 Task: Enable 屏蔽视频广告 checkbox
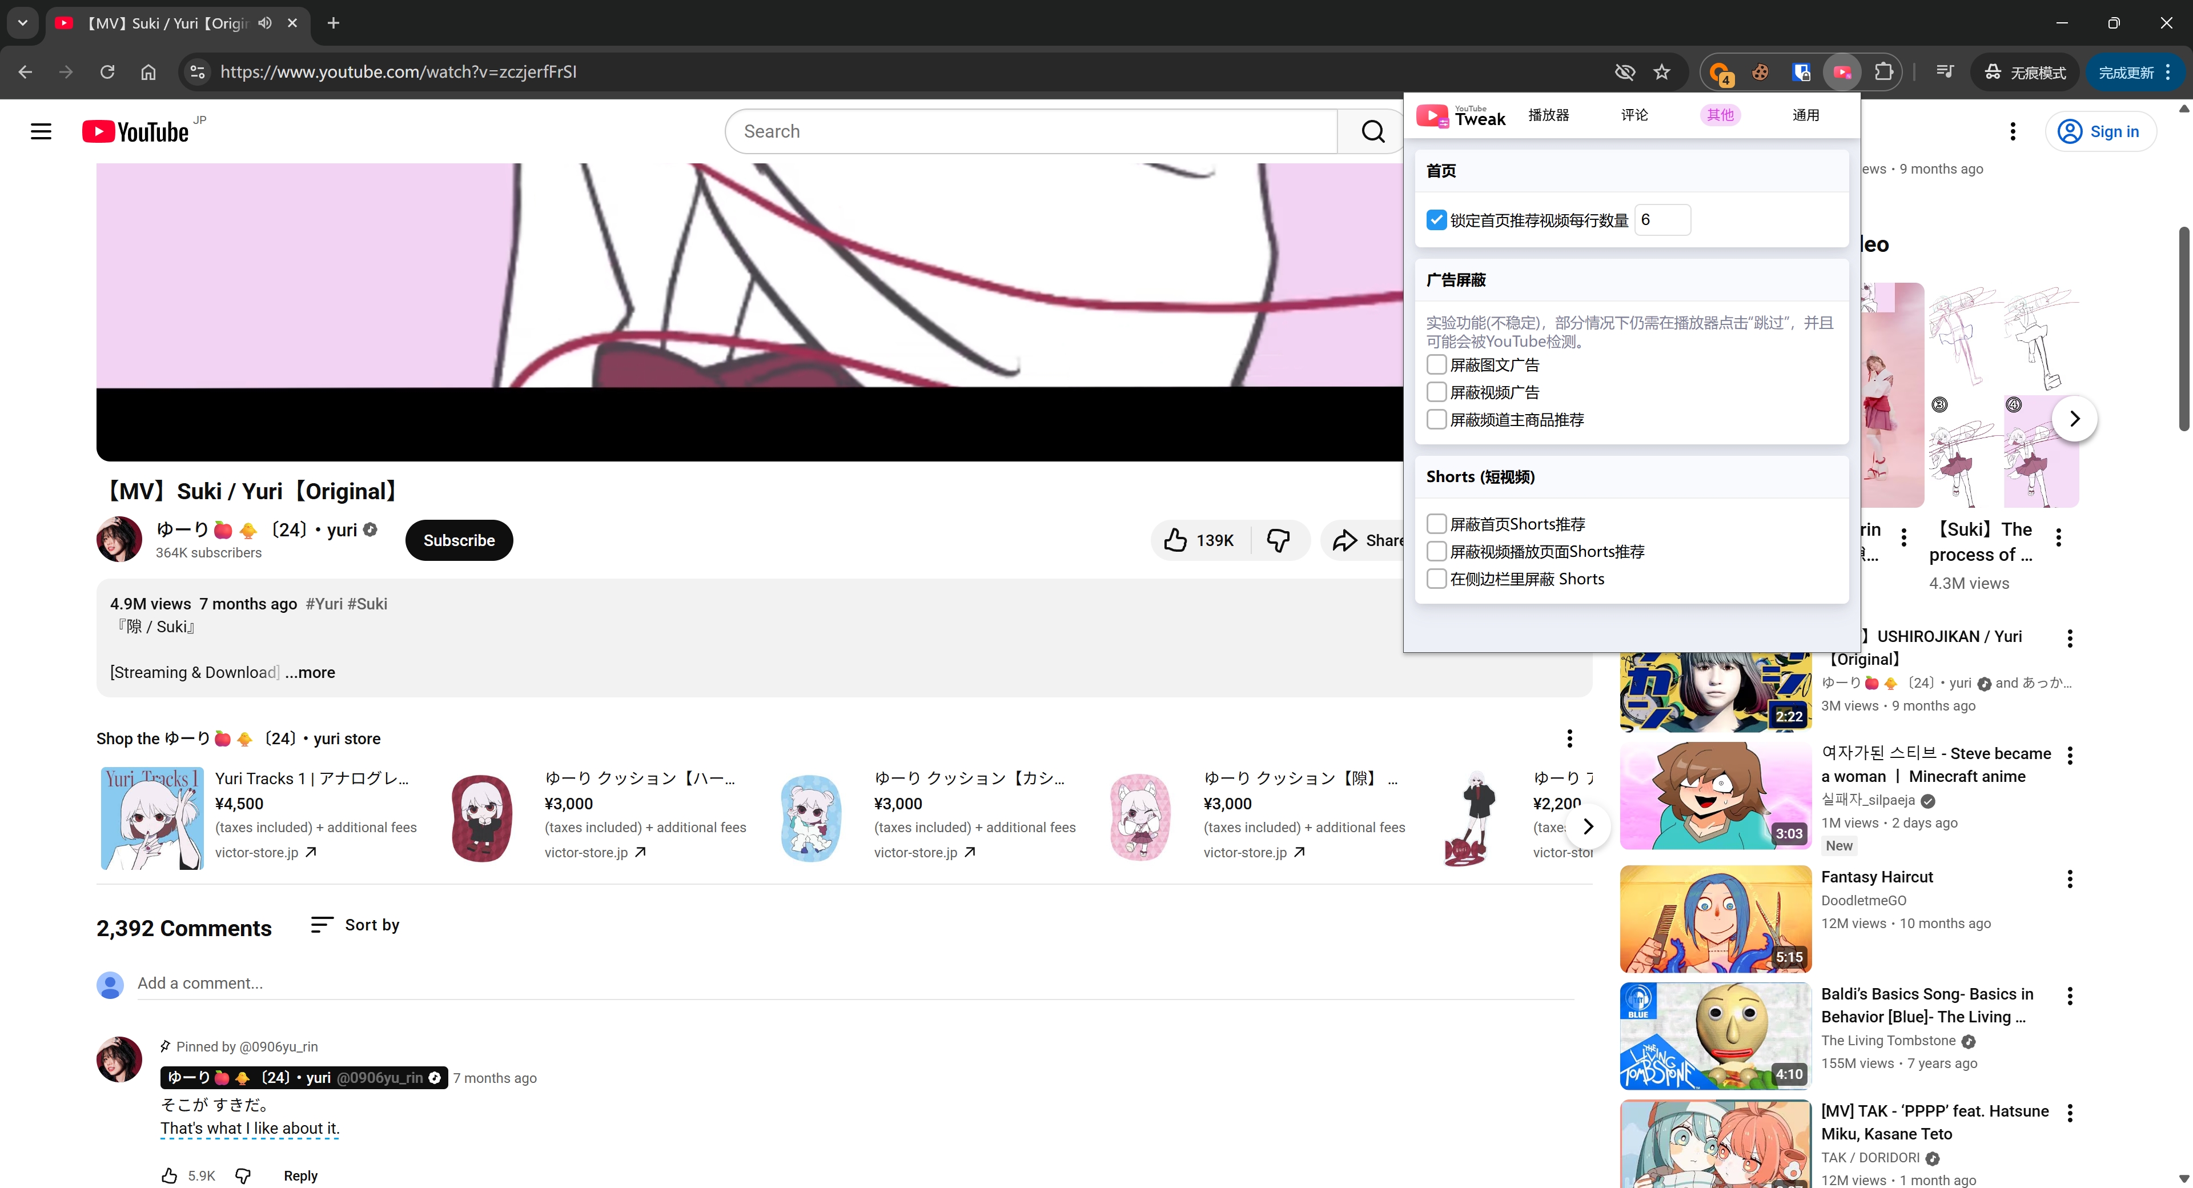coord(1436,392)
